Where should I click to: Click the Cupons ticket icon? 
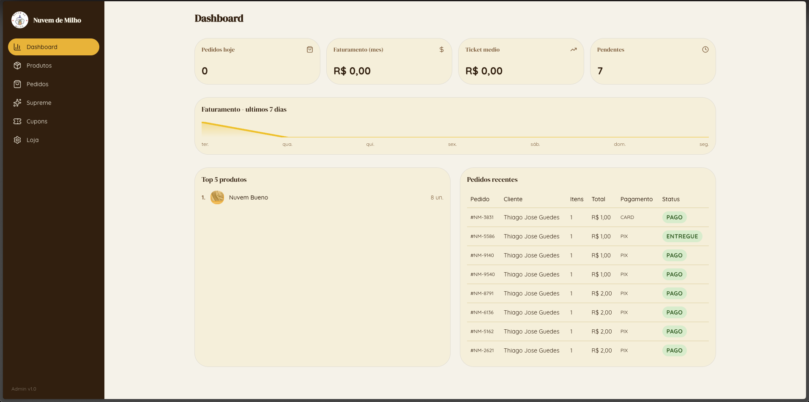click(17, 121)
